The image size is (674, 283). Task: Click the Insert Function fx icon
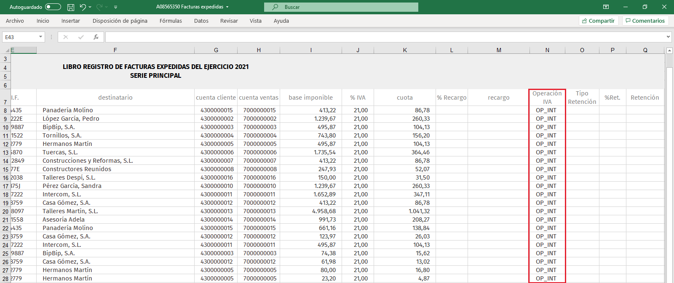(96, 37)
